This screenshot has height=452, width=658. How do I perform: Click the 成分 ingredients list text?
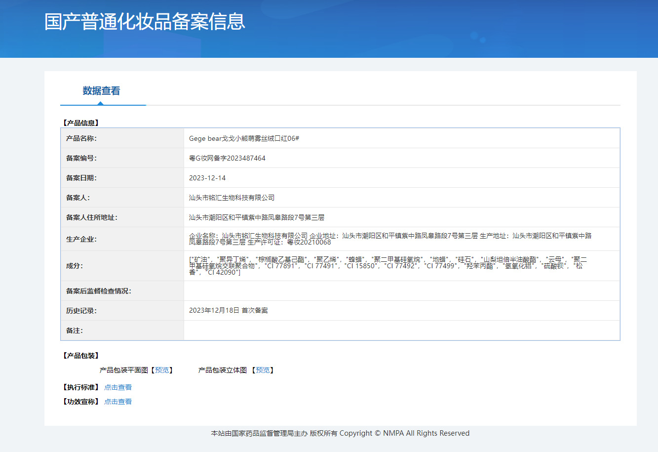(x=388, y=266)
